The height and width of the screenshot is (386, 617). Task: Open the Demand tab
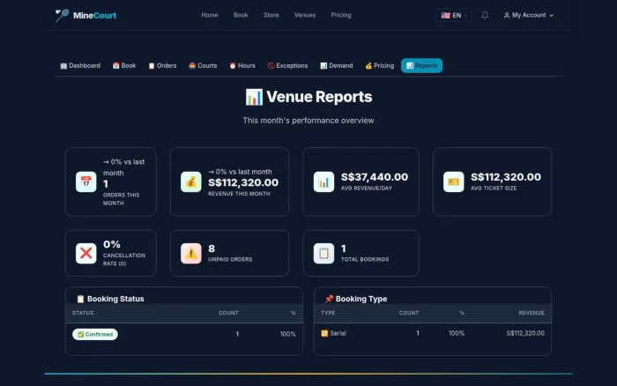coord(337,66)
